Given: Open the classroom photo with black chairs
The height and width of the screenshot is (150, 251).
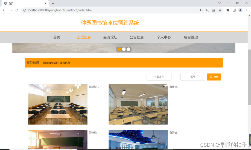Looking at the screenshot, I should [x=58, y=104].
